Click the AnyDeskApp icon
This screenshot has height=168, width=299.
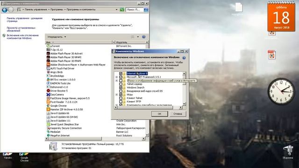tap(48, 76)
